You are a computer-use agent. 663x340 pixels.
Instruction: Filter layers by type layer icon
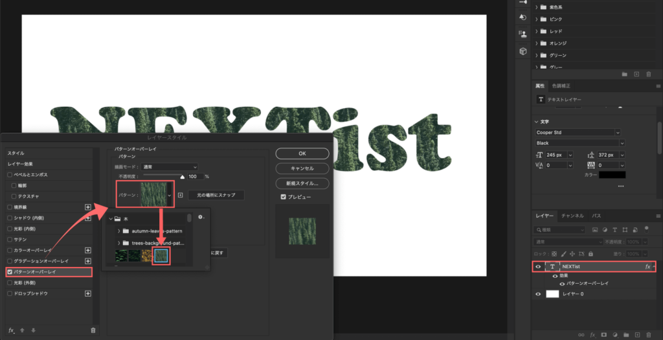(614, 230)
